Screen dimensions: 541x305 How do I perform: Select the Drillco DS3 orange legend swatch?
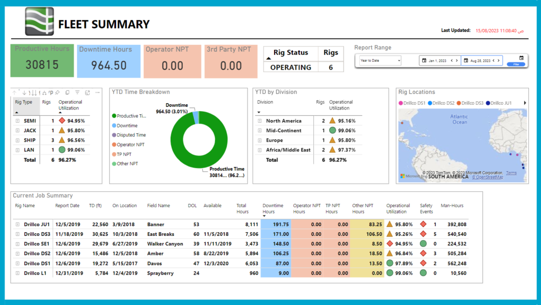[459, 103]
